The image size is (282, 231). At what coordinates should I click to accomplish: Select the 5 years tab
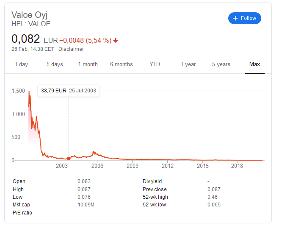(221, 64)
